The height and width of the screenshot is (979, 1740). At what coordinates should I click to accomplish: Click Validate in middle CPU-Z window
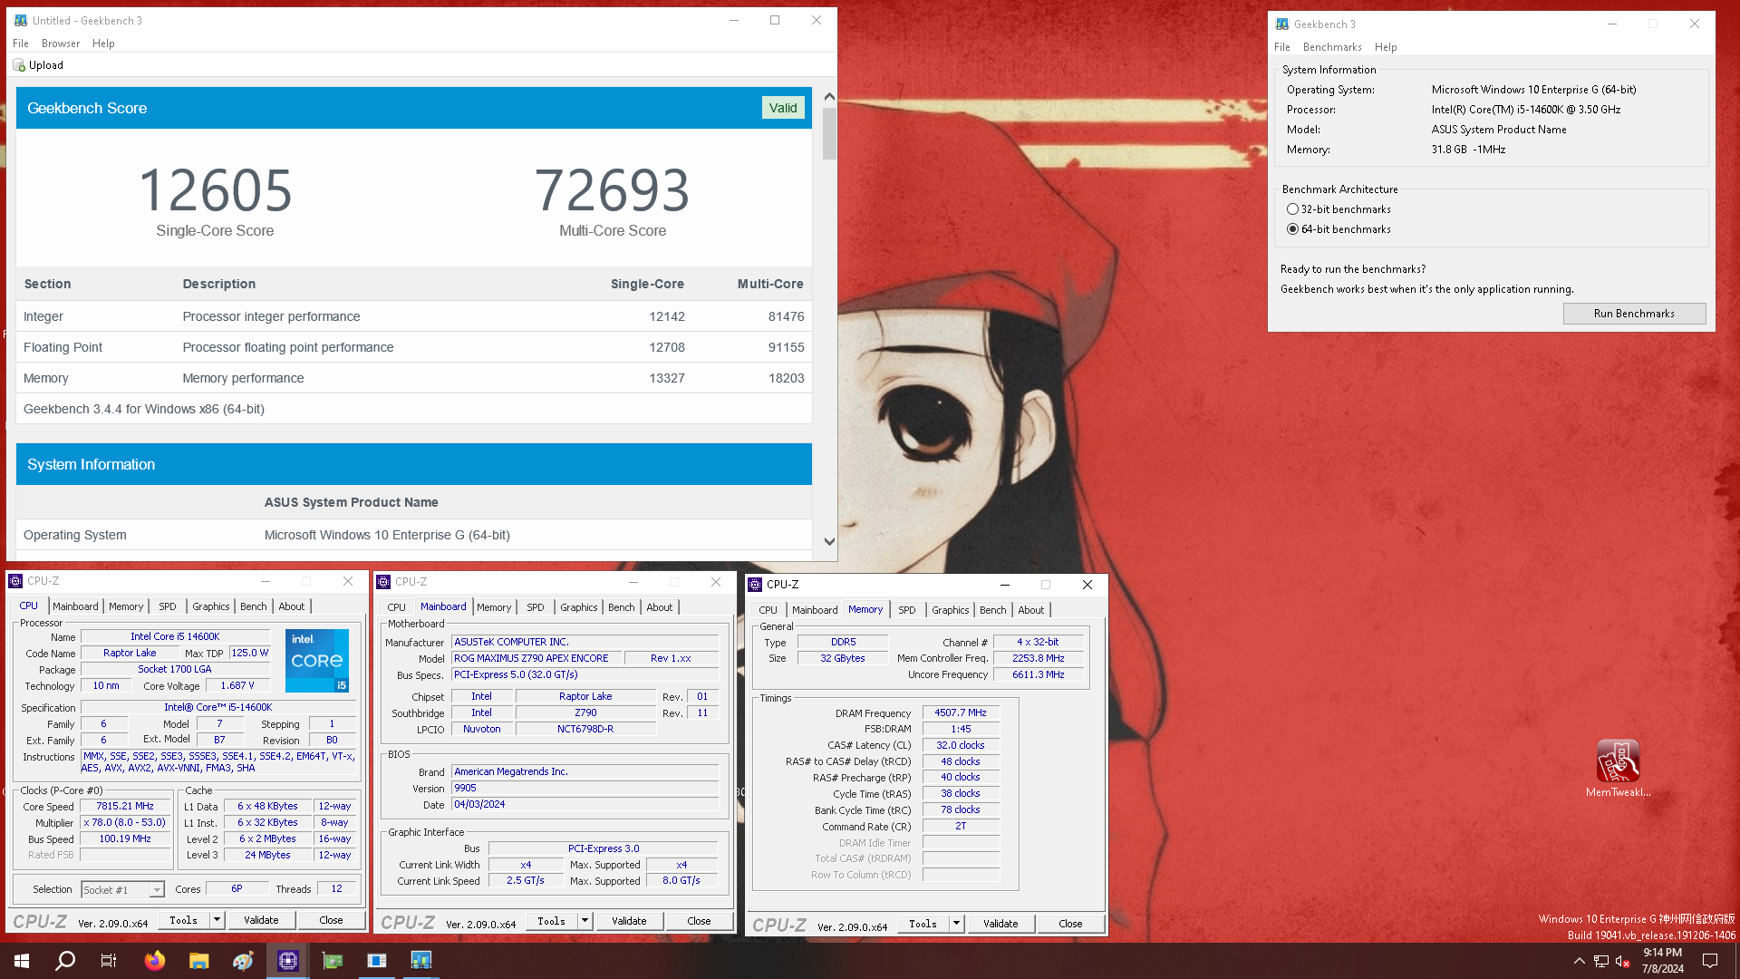[x=629, y=921]
